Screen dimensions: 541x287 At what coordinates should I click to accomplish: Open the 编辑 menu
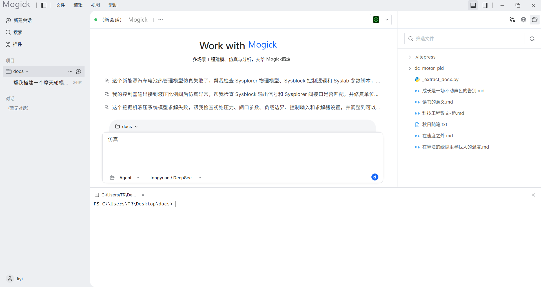click(78, 5)
